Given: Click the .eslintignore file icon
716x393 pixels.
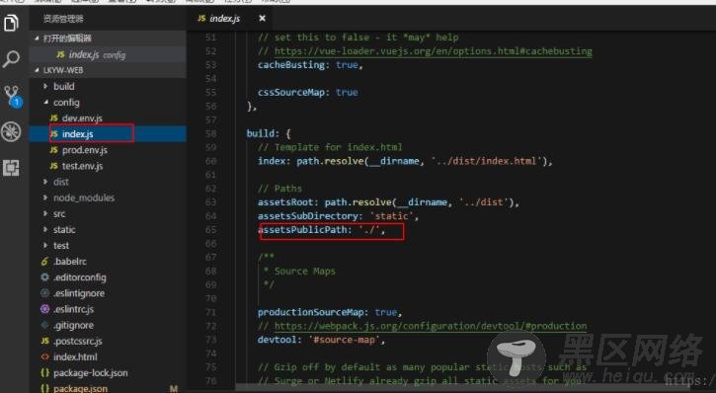Looking at the screenshot, I should [x=44, y=293].
